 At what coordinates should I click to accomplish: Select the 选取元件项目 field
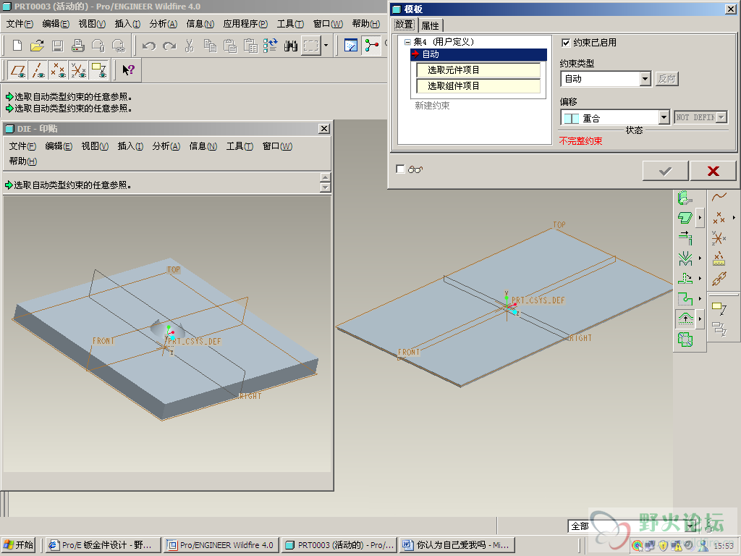[478, 70]
